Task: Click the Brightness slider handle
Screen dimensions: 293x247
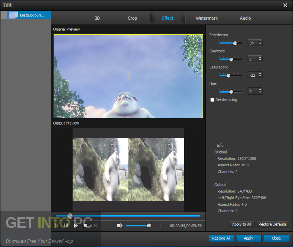Action: tap(235, 43)
